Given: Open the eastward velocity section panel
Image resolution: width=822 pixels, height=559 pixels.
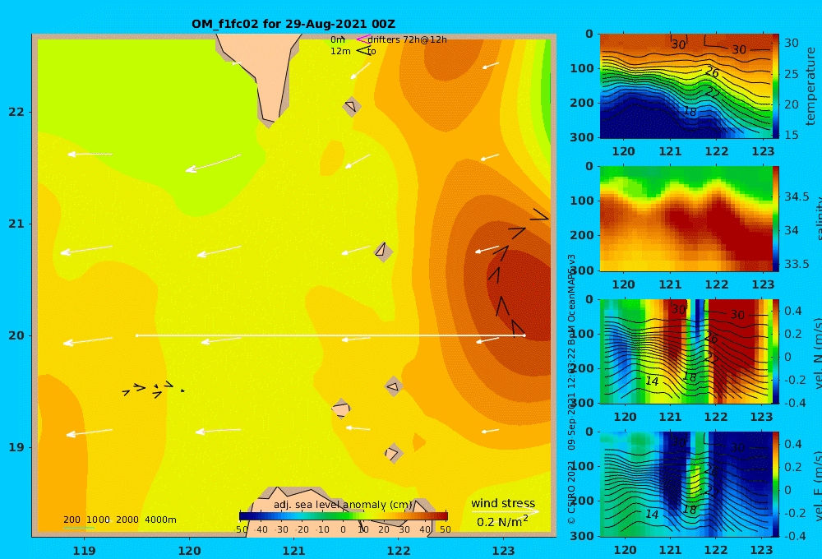Looking at the screenshot, I should (686, 484).
